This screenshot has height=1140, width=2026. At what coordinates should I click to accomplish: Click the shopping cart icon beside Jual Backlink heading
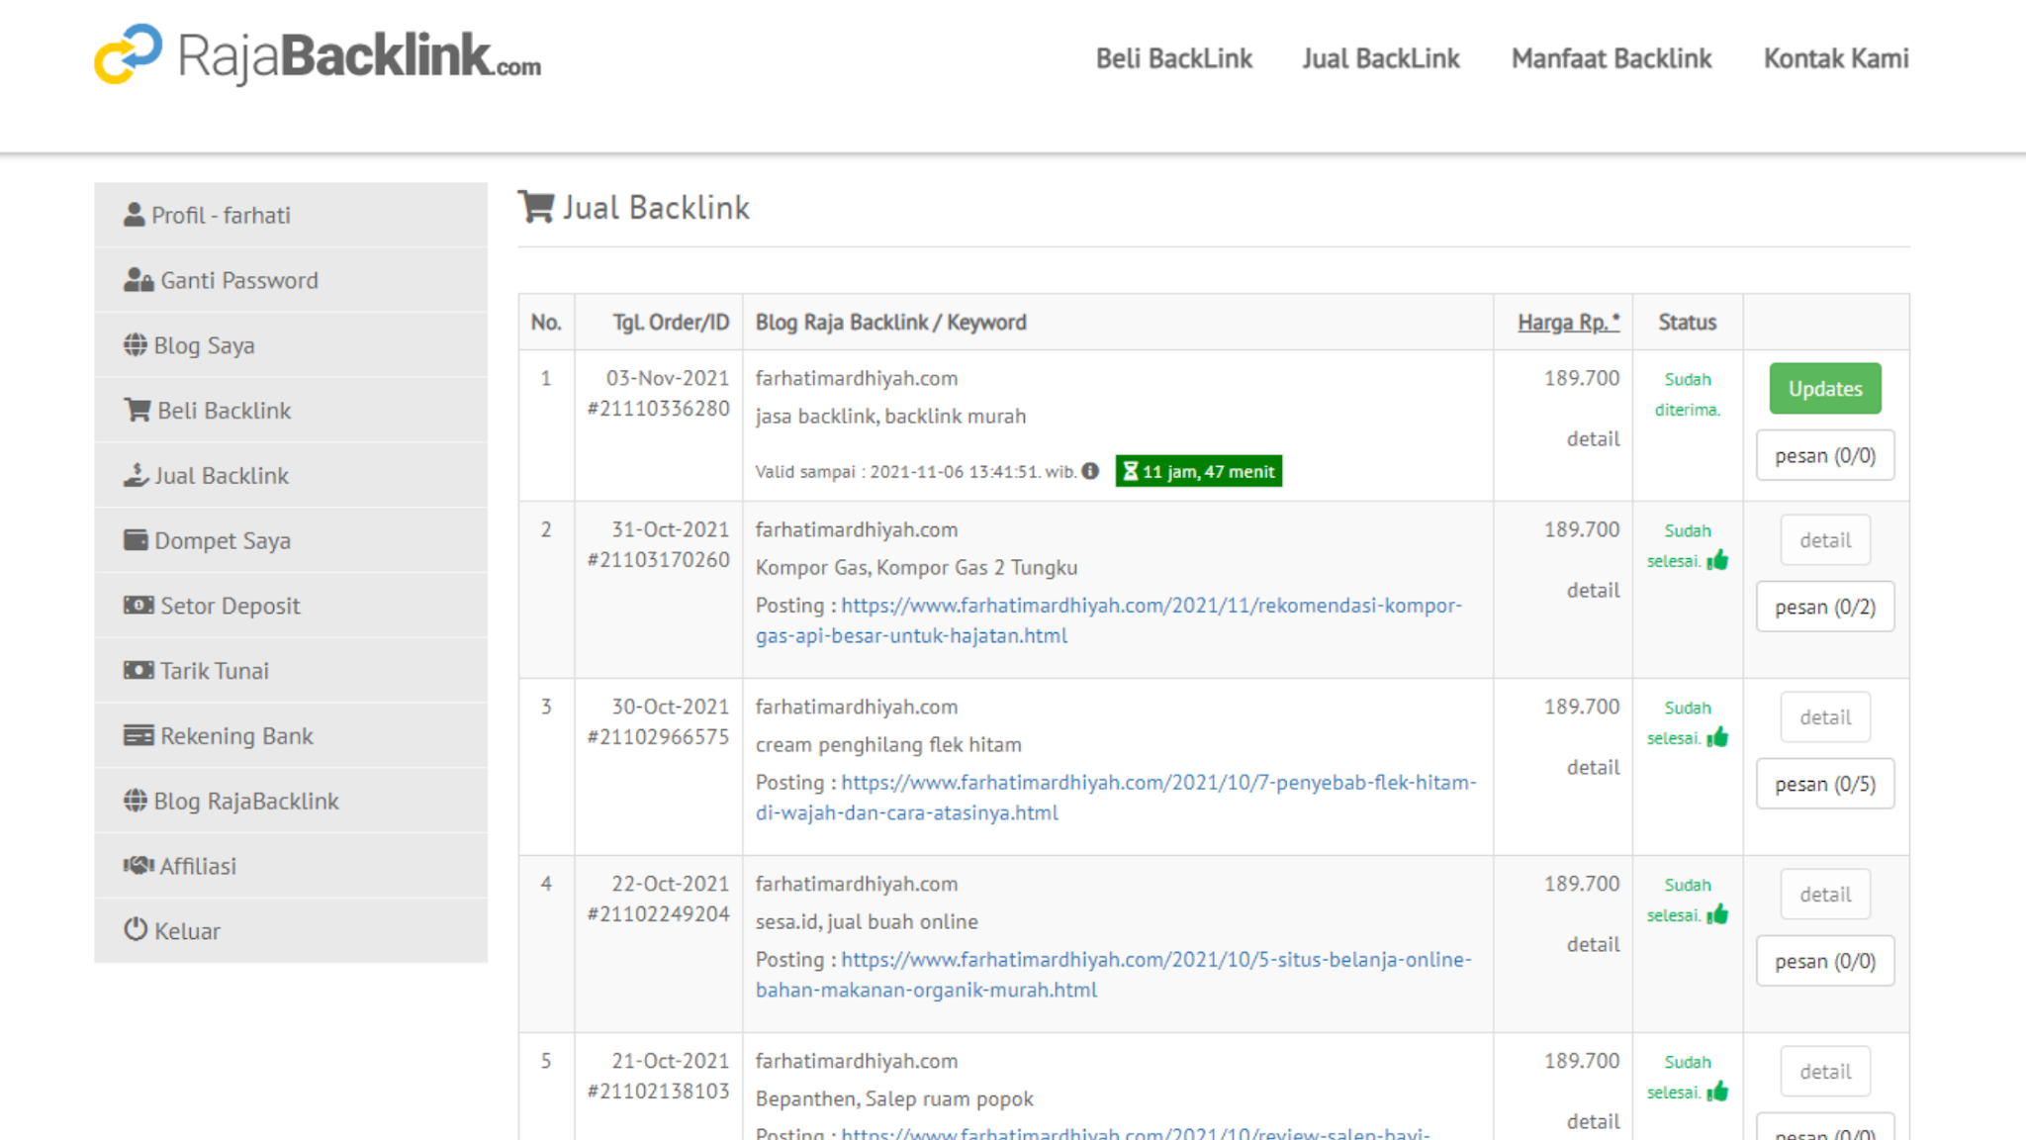pyautogui.click(x=536, y=207)
